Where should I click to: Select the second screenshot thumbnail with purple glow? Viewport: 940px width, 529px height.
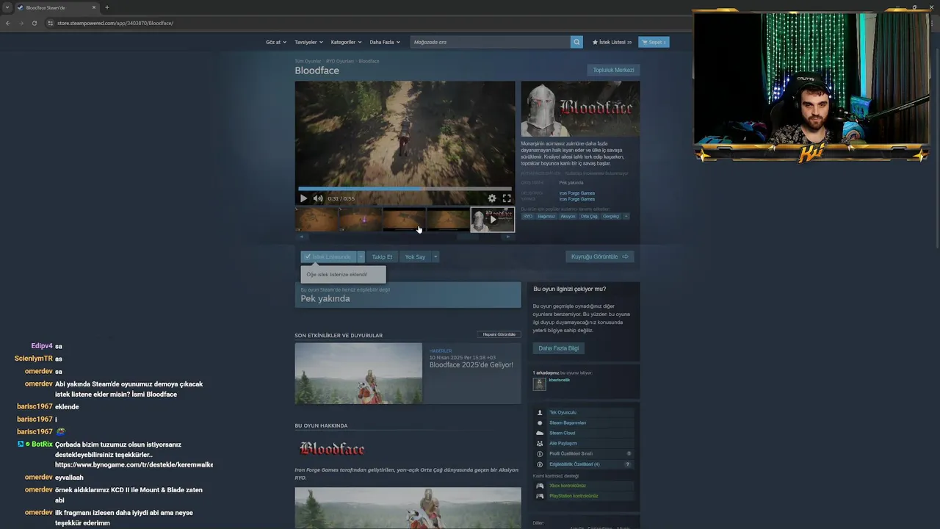pos(360,220)
